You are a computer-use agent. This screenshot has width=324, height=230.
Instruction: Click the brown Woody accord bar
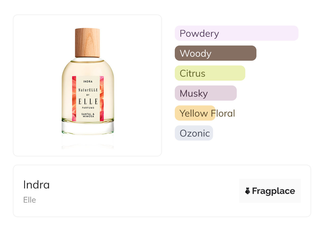click(215, 53)
